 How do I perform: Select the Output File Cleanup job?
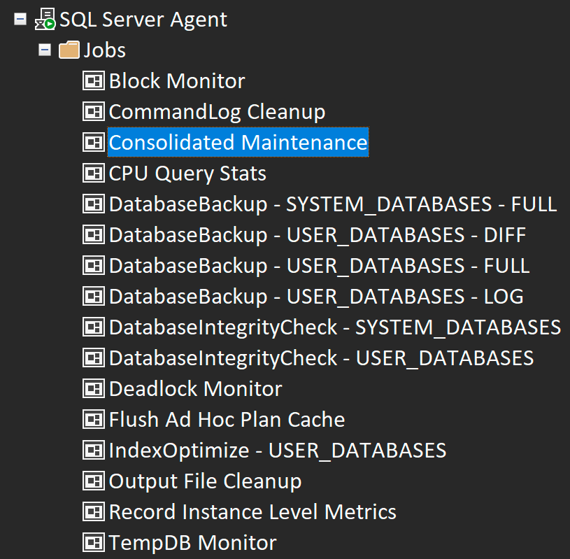(205, 481)
